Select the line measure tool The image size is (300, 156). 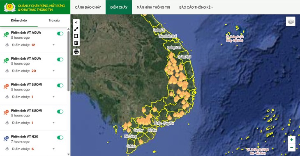76,29
